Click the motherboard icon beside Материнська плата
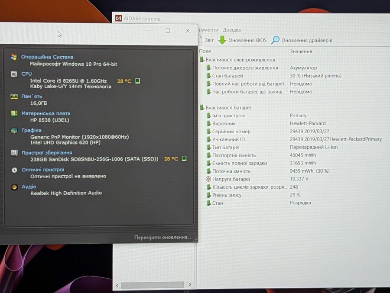Image resolution: width=390 pixels, height=293 pixels. pos(14,113)
